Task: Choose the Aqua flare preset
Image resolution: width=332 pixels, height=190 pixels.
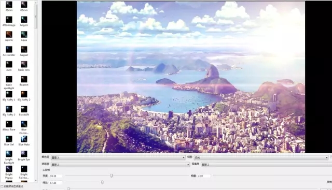Action: [x=24, y=36]
